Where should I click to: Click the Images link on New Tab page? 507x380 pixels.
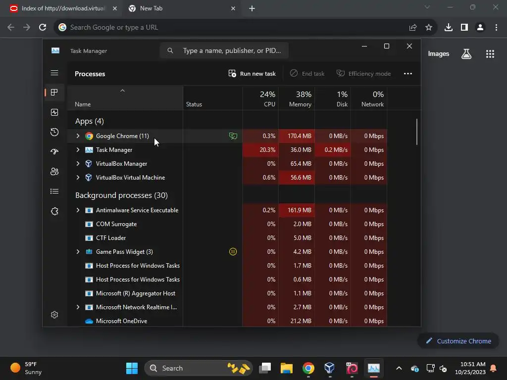[x=439, y=54]
